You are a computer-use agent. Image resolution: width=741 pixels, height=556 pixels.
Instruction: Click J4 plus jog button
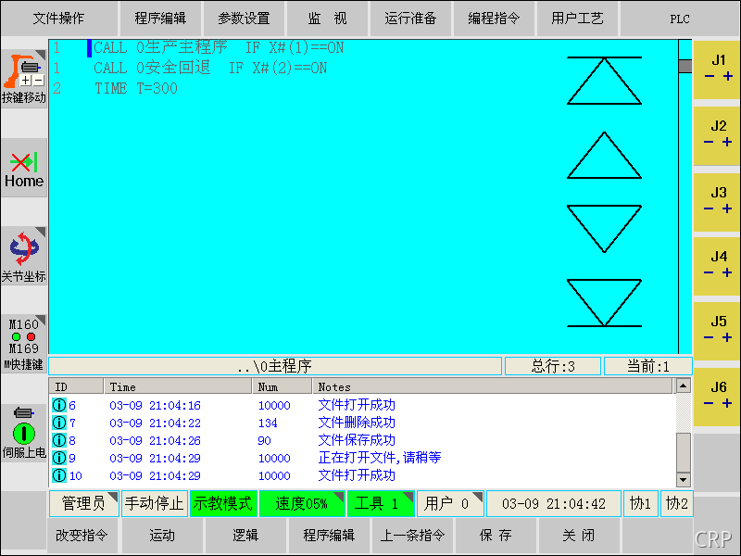(x=727, y=272)
